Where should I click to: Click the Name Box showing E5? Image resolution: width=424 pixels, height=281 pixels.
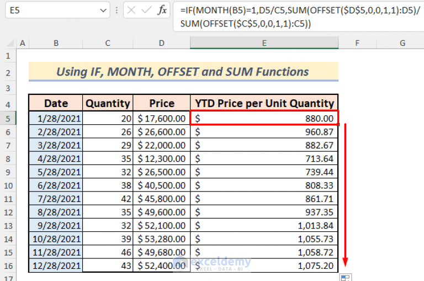pos(57,10)
